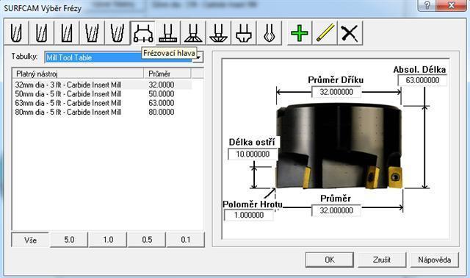Close the SURFCAM Výběr Frézy dialog
The width and height of the screenshot is (470, 278).
452,5
